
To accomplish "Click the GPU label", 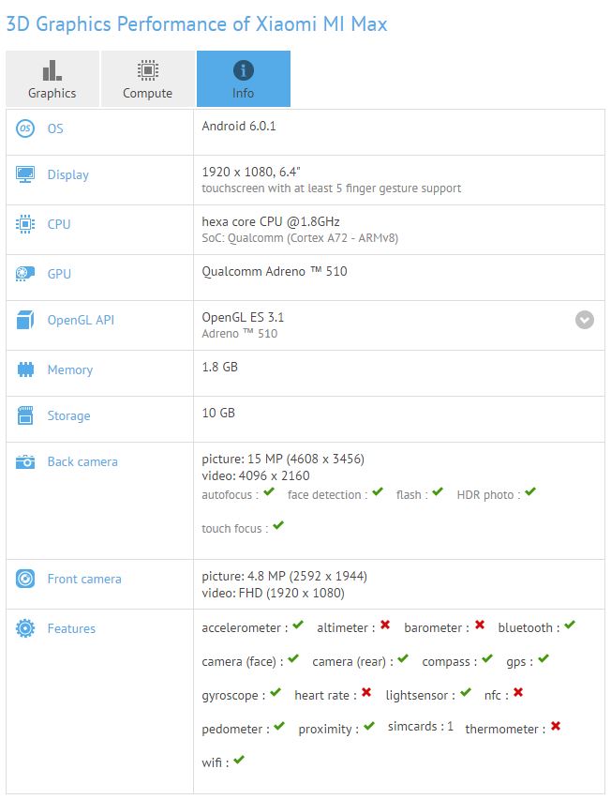I will click(59, 274).
